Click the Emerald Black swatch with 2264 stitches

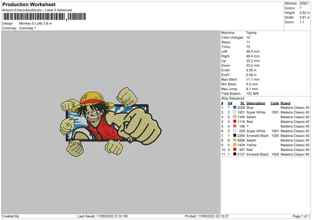(x=235, y=135)
